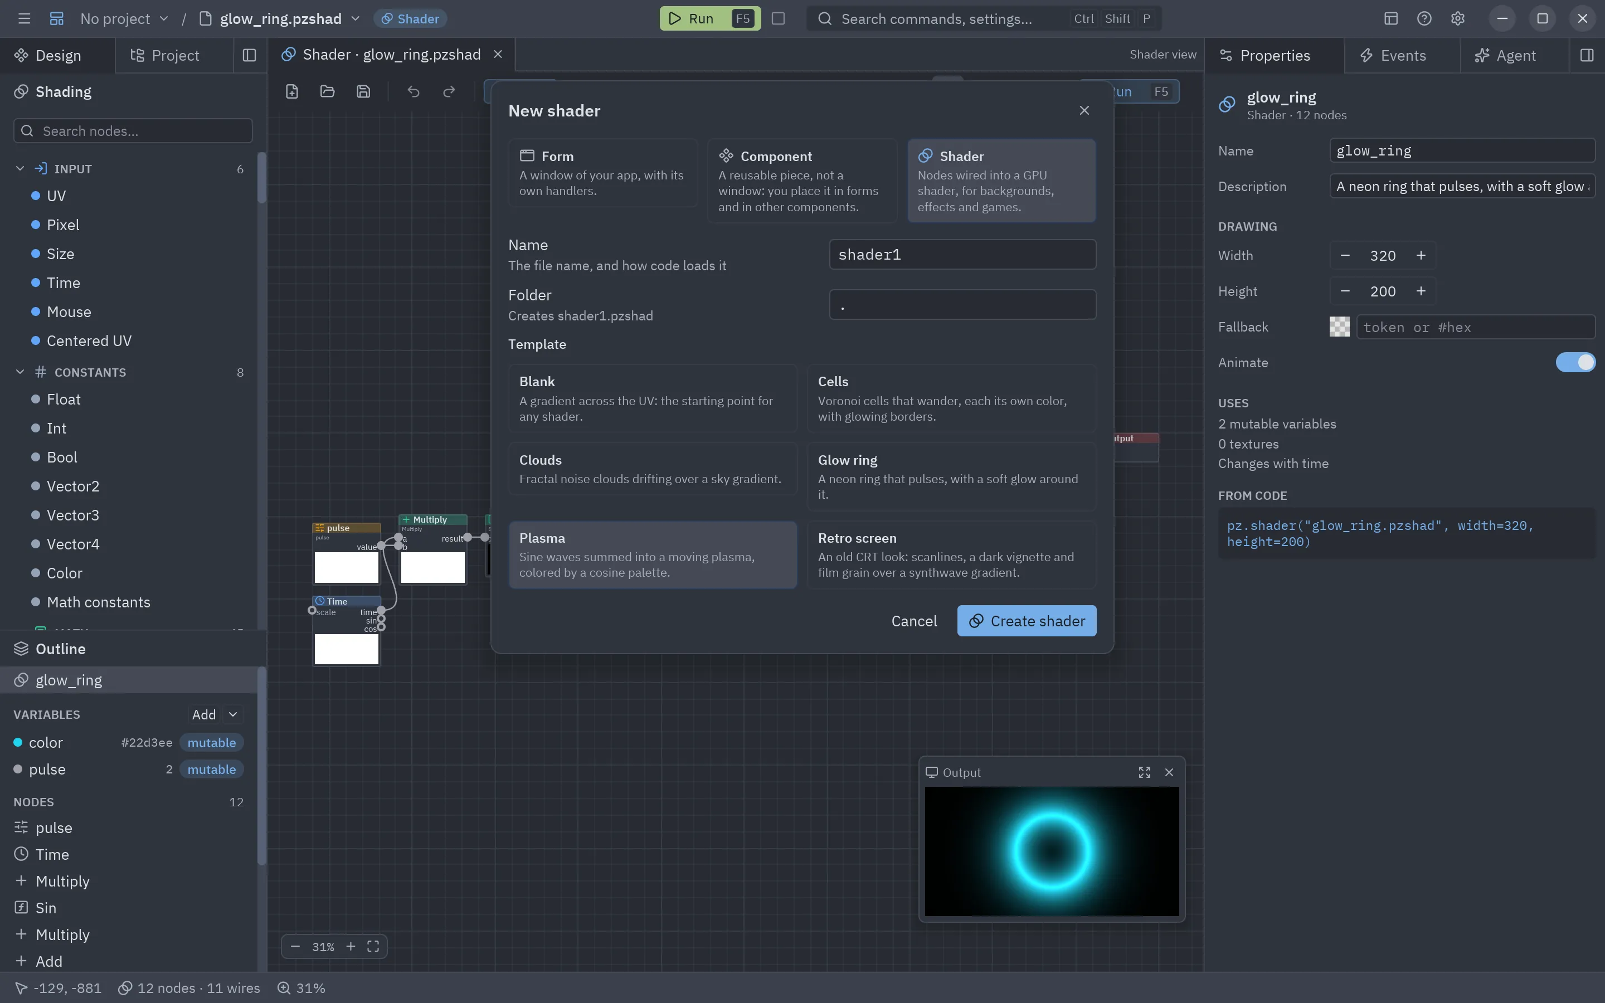Switch to the Project tab
Screen dimensions: 1605x1003
click(166, 56)
